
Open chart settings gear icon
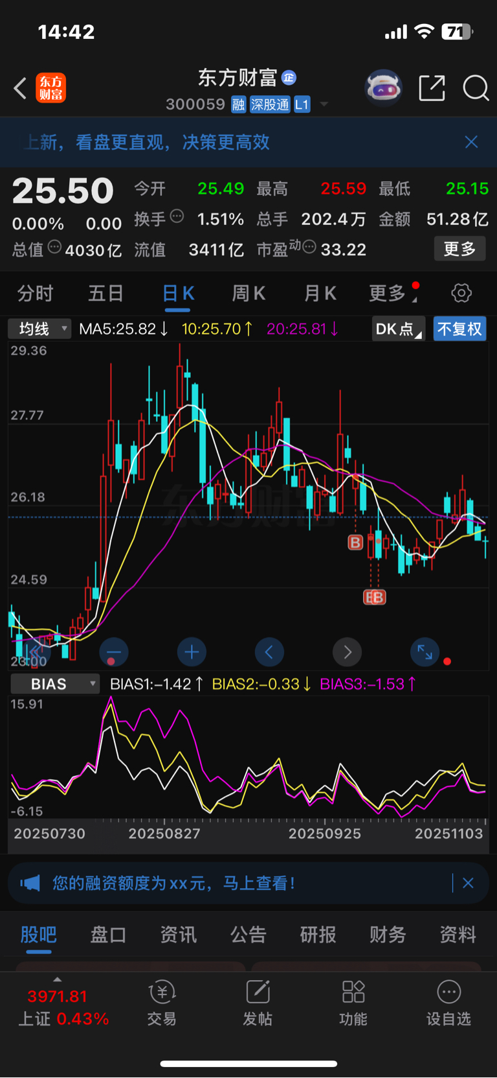(461, 293)
